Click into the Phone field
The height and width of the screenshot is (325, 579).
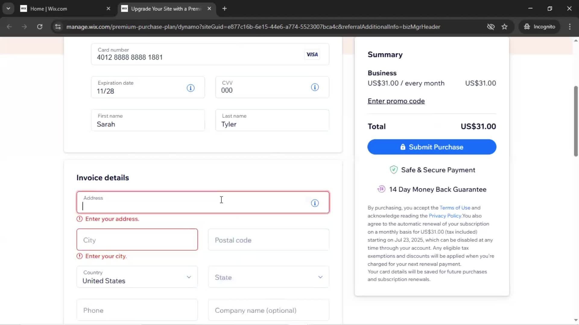tap(137, 310)
